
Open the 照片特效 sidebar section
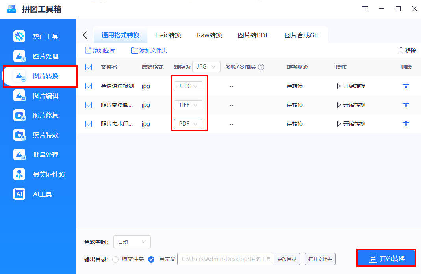point(37,135)
